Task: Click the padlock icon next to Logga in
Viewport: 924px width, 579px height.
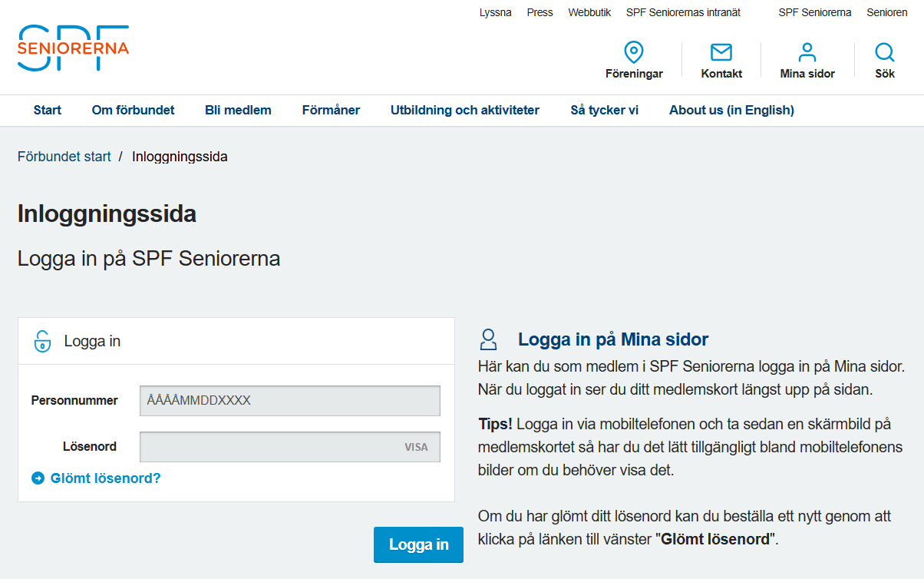Action: (x=42, y=341)
